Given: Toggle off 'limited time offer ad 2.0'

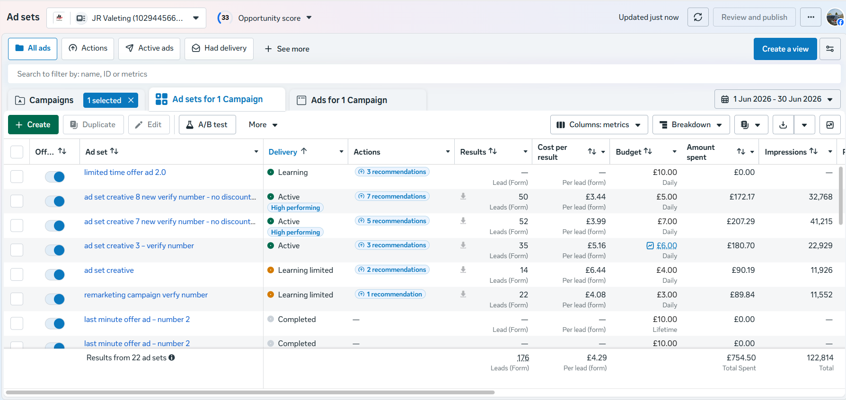Looking at the screenshot, I should pyautogui.click(x=55, y=177).
